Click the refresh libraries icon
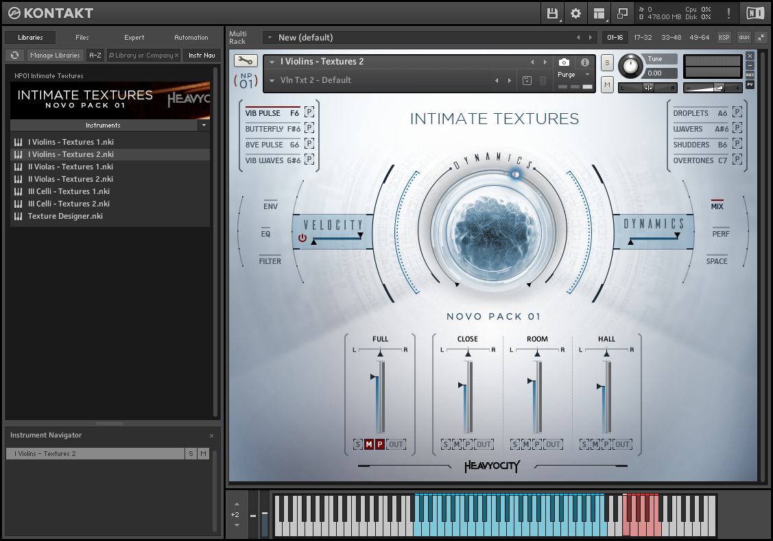The image size is (773, 541). pyautogui.click(x=14, y=56)
